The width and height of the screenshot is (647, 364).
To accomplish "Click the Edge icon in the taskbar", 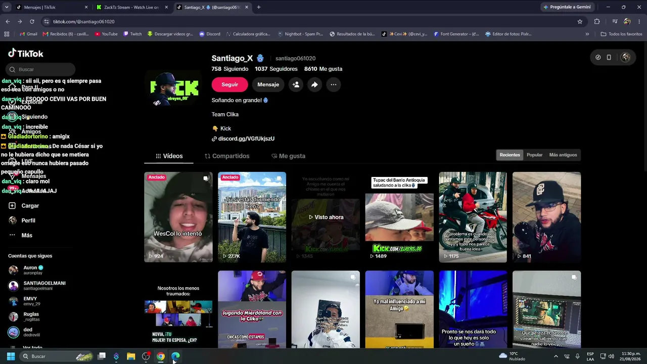I will tap(175, 356).
